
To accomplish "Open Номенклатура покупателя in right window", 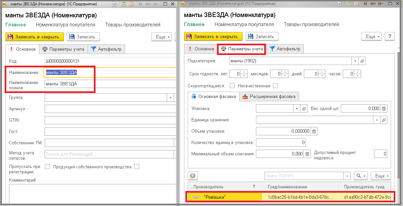I will coord(244,24).
